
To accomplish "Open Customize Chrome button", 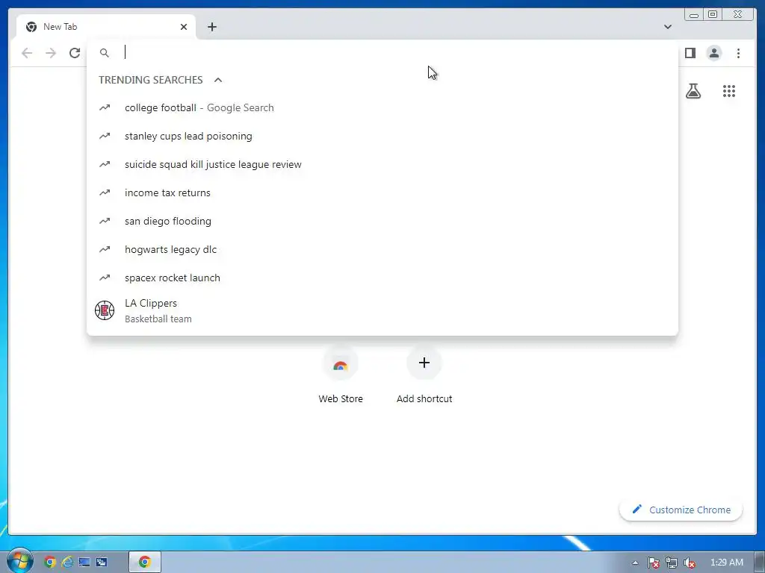I will click(681, 510).
